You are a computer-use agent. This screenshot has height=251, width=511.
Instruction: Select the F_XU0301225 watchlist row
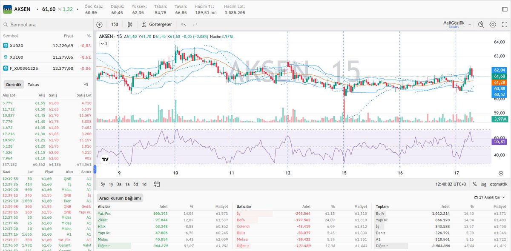click(x=47, y=68)
